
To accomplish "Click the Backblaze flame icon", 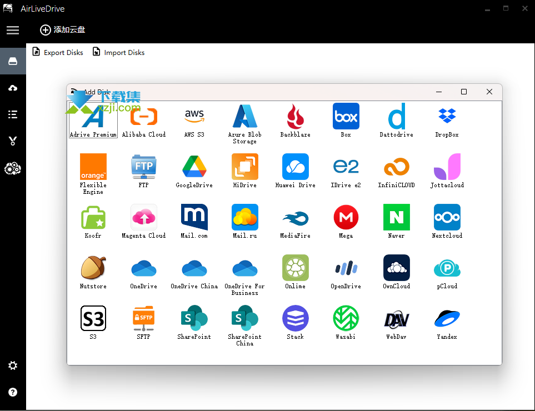I will click(x=295, y=116).
